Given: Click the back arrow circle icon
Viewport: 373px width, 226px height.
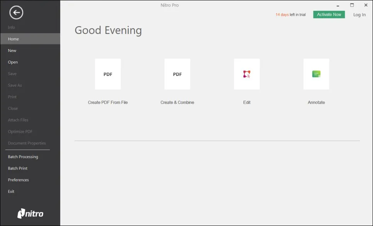Looking at the screenshot, I should point(16,13).
